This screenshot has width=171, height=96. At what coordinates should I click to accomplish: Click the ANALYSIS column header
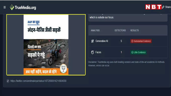[x=95, y=30]
